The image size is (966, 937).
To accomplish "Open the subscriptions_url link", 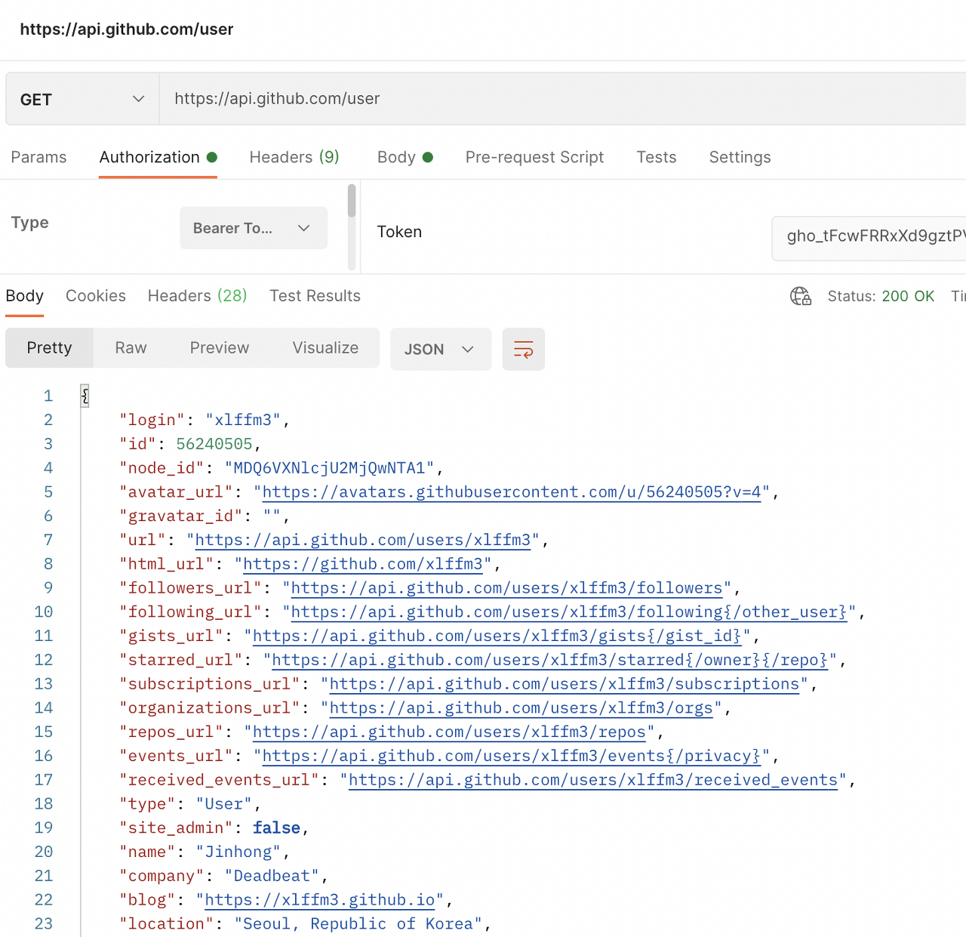I will click(x=564, y=684).
